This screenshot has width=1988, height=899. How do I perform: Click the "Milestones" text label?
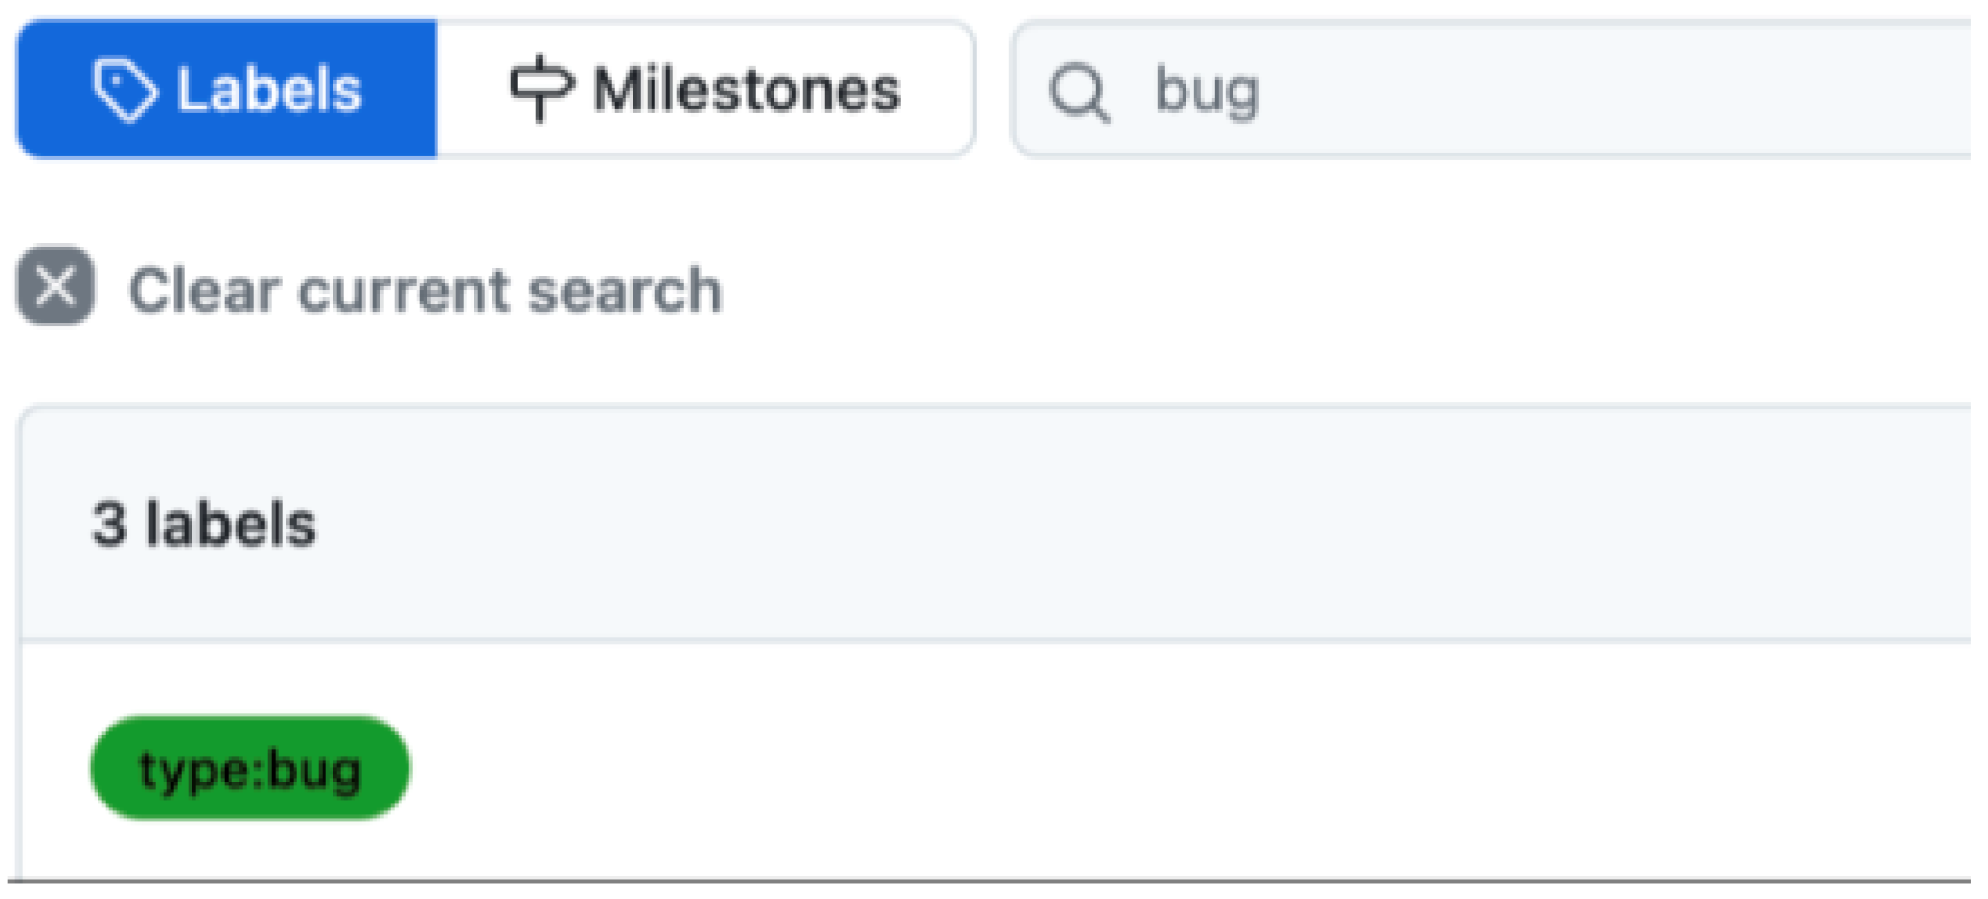(746, 89)
